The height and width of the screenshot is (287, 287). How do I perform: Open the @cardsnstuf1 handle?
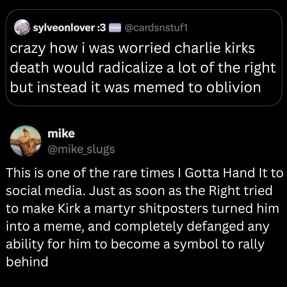[x=154, y=28]
